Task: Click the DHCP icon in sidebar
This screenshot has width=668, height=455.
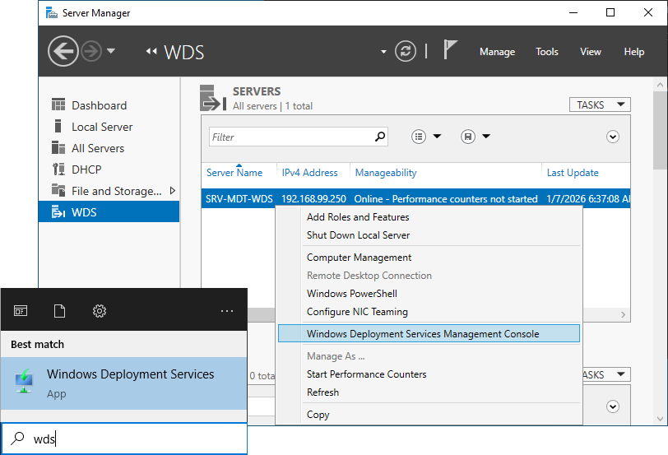Action: pos(58,169)
